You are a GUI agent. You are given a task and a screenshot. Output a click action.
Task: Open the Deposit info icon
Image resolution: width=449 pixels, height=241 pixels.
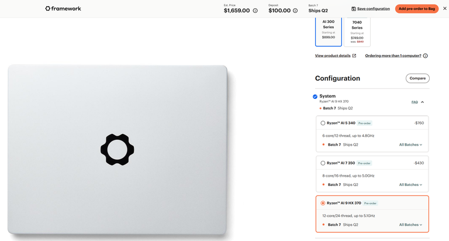[x=295, y=11]
